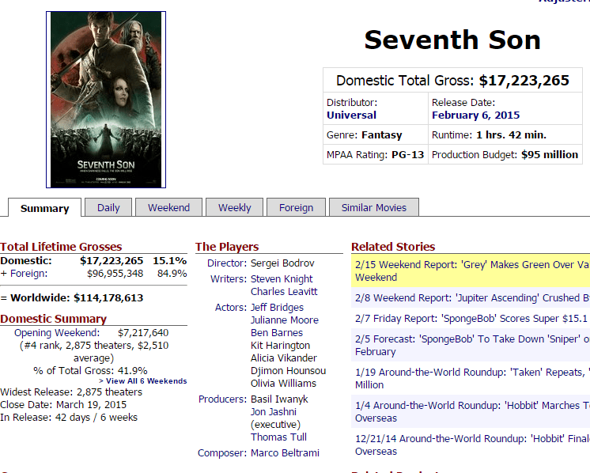The image size is (590, 473).
Task: Open actress Alicia Vikander's page
Action: [x=284, y=358]
